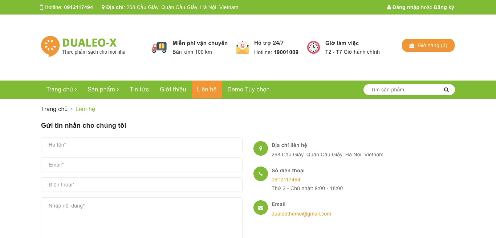Click the envelope support 24/7 icon

[x=243, y=48]
